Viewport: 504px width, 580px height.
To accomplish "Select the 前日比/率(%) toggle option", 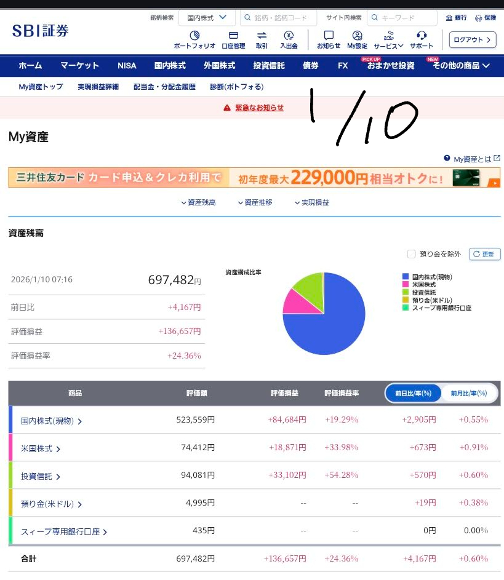I will [414, 393].
